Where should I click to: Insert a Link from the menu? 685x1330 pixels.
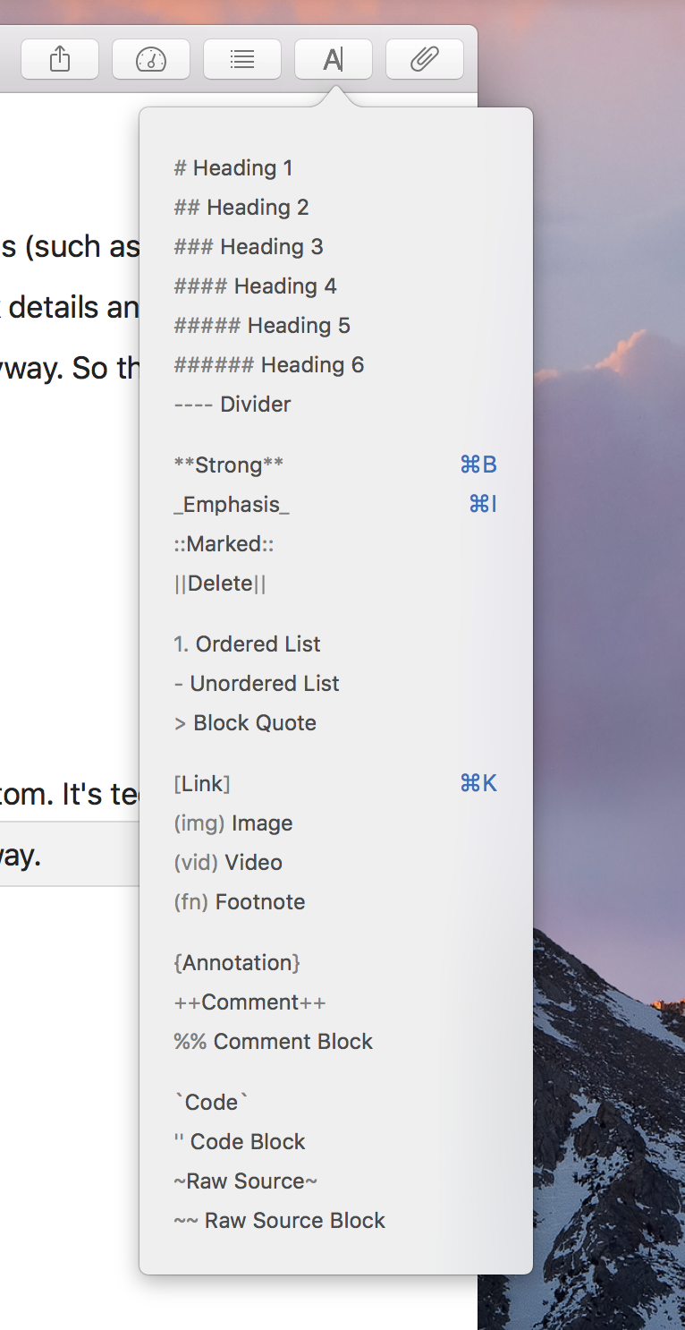pos(335,784)
